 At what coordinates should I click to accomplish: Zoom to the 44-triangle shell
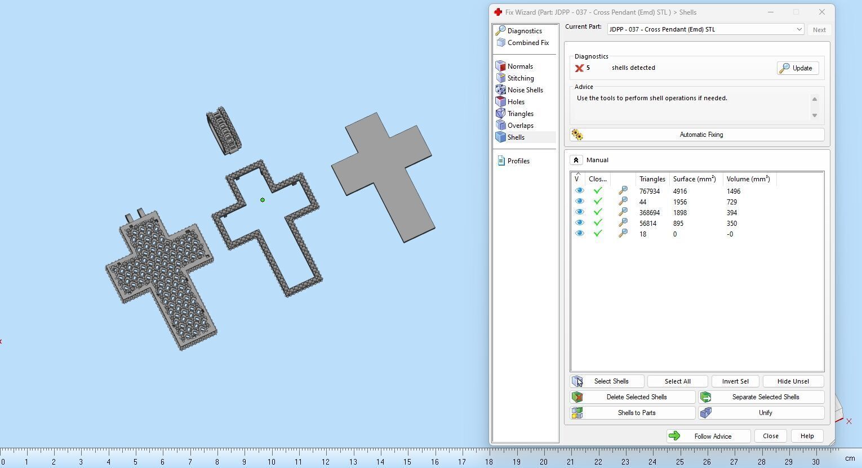(623, 202)
